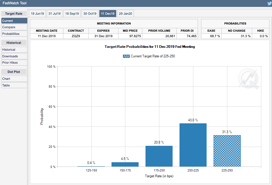Click the 225-250 hatched bar

(227, 151)
